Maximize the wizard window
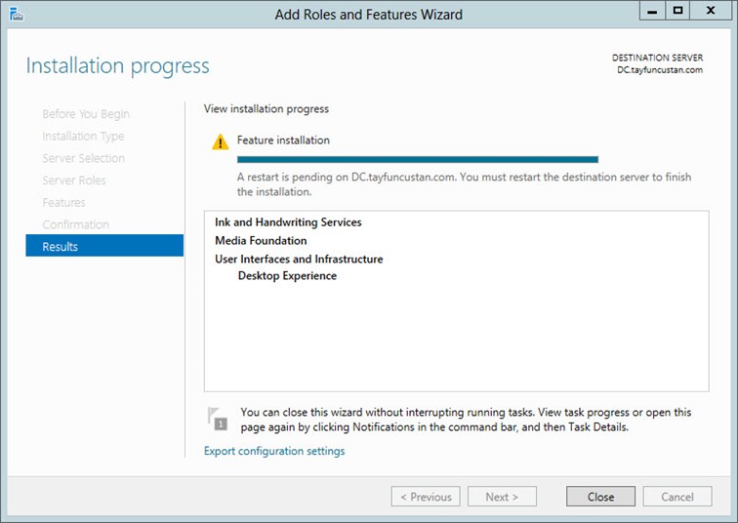The width and height of the screenshot is (738, 523). (x=677, y=11)
